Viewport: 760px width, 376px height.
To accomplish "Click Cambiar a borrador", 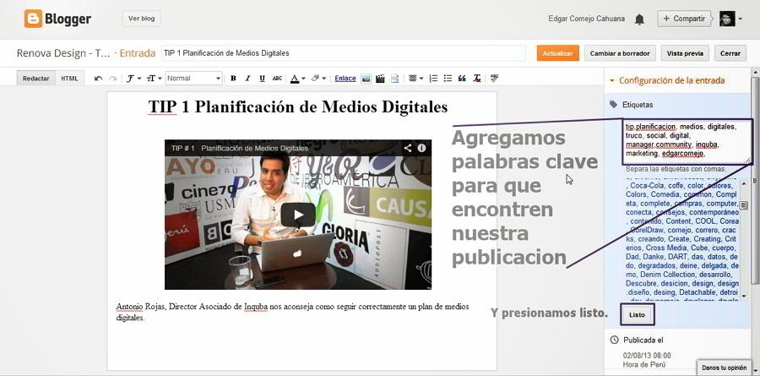I will click(x=620, y=53).
